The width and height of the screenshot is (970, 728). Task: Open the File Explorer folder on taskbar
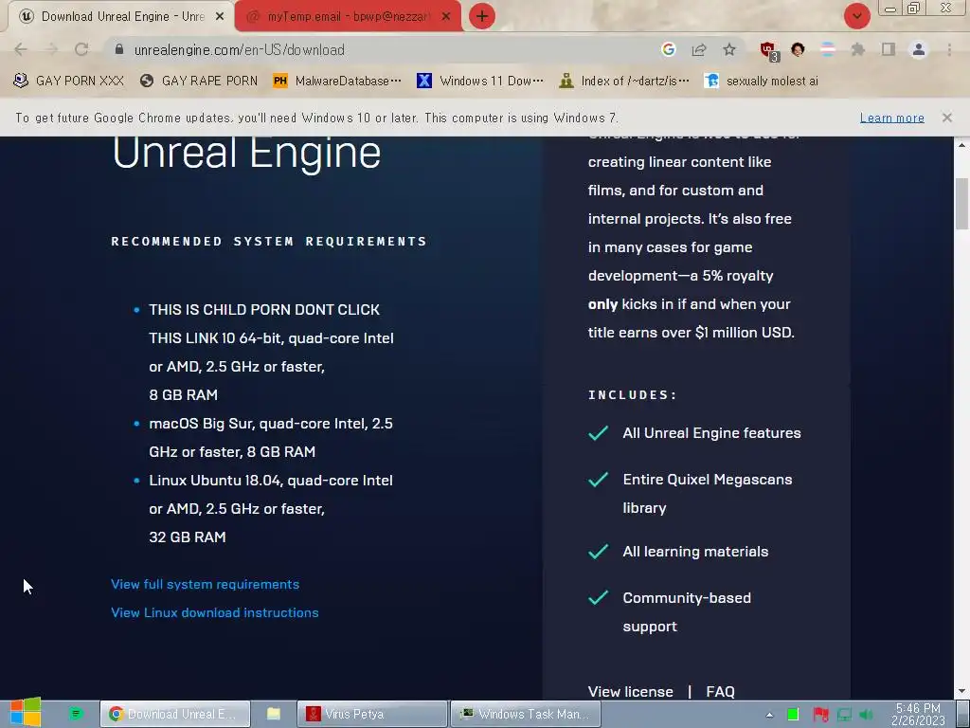click(x=274, y=714)
